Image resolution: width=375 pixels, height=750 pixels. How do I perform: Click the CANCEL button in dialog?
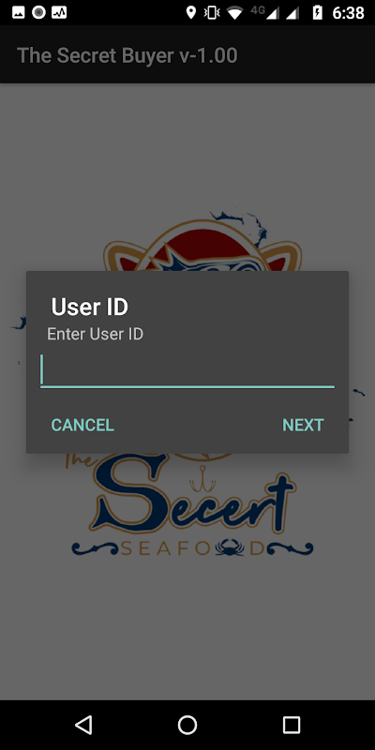click(x=82, y=425)
